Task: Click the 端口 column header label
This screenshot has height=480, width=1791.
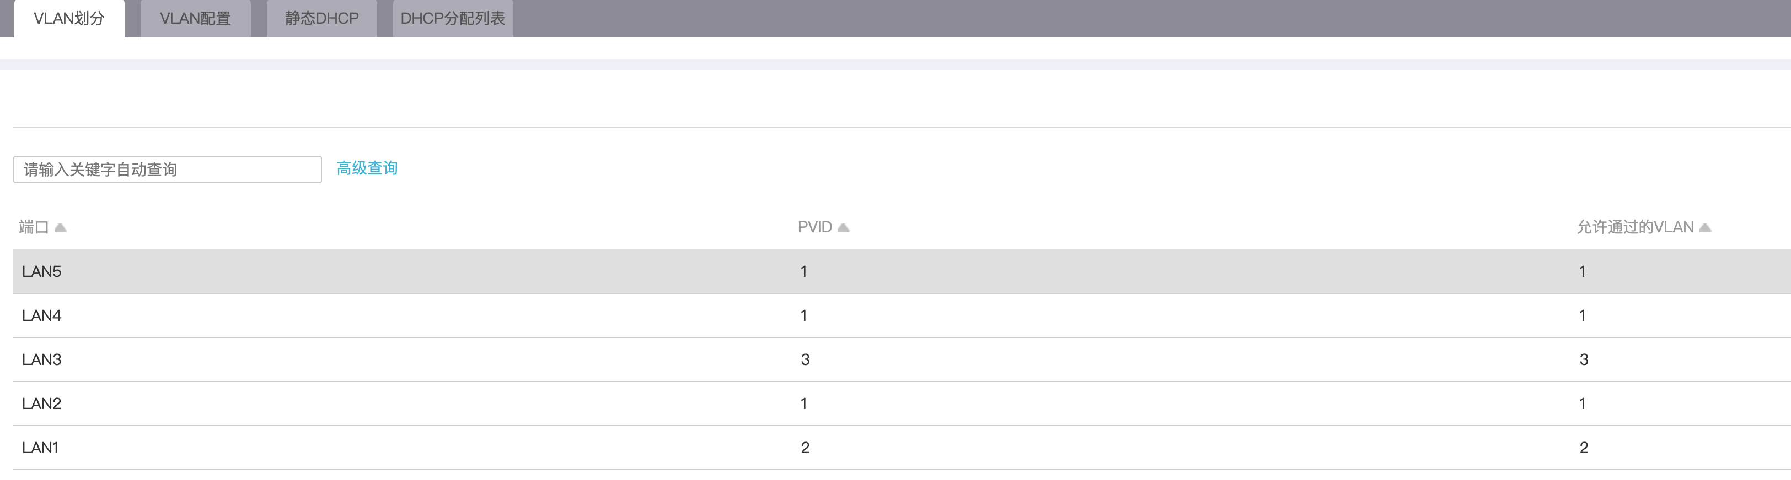Action: pyautogui.click(x=34, y=227)
